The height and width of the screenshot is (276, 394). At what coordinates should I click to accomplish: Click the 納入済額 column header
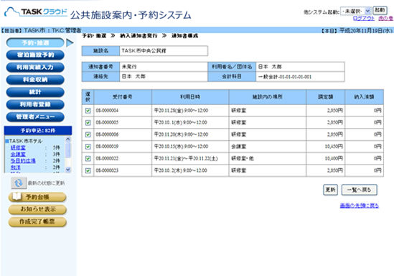(x=365, y=97)
